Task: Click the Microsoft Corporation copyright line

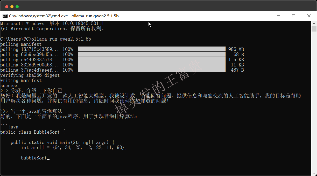Action: (x=52, y=29)
